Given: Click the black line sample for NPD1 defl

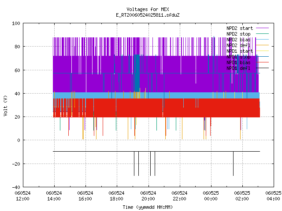Looking at the screenshot, I should click(263, 68).
